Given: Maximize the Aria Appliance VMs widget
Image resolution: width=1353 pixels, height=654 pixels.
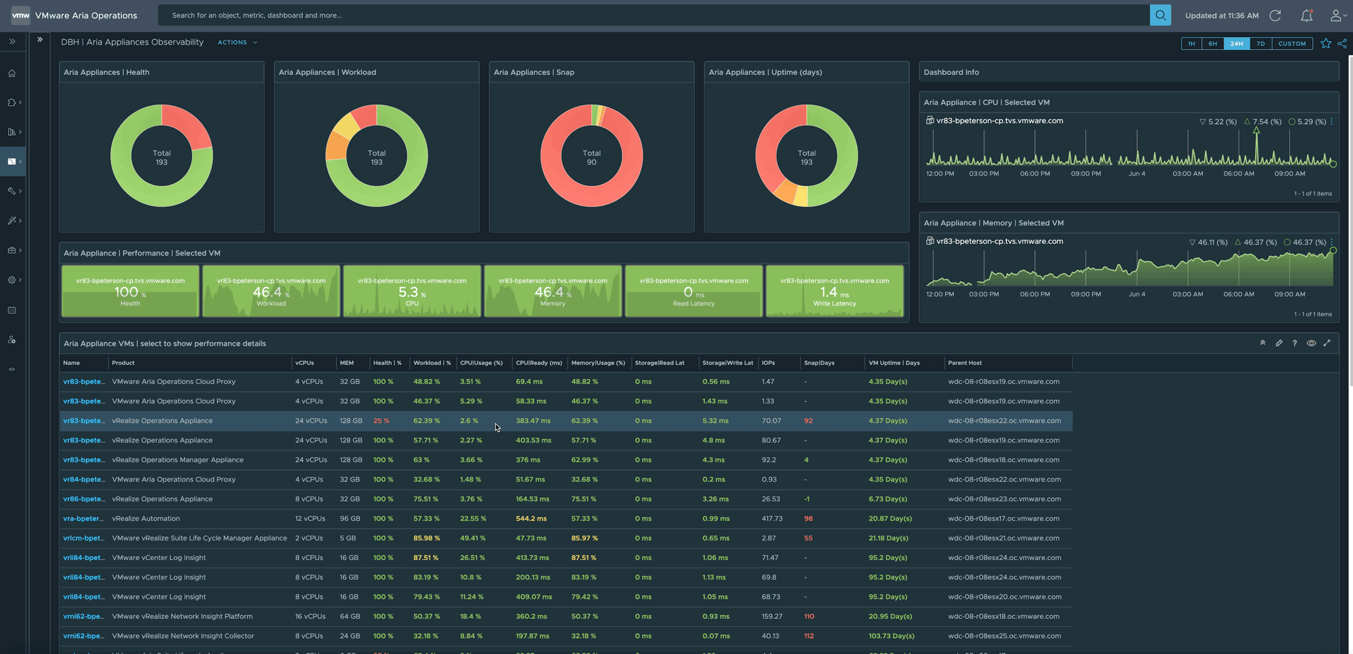Looking at the screenshot, I should pos(1327,343).
